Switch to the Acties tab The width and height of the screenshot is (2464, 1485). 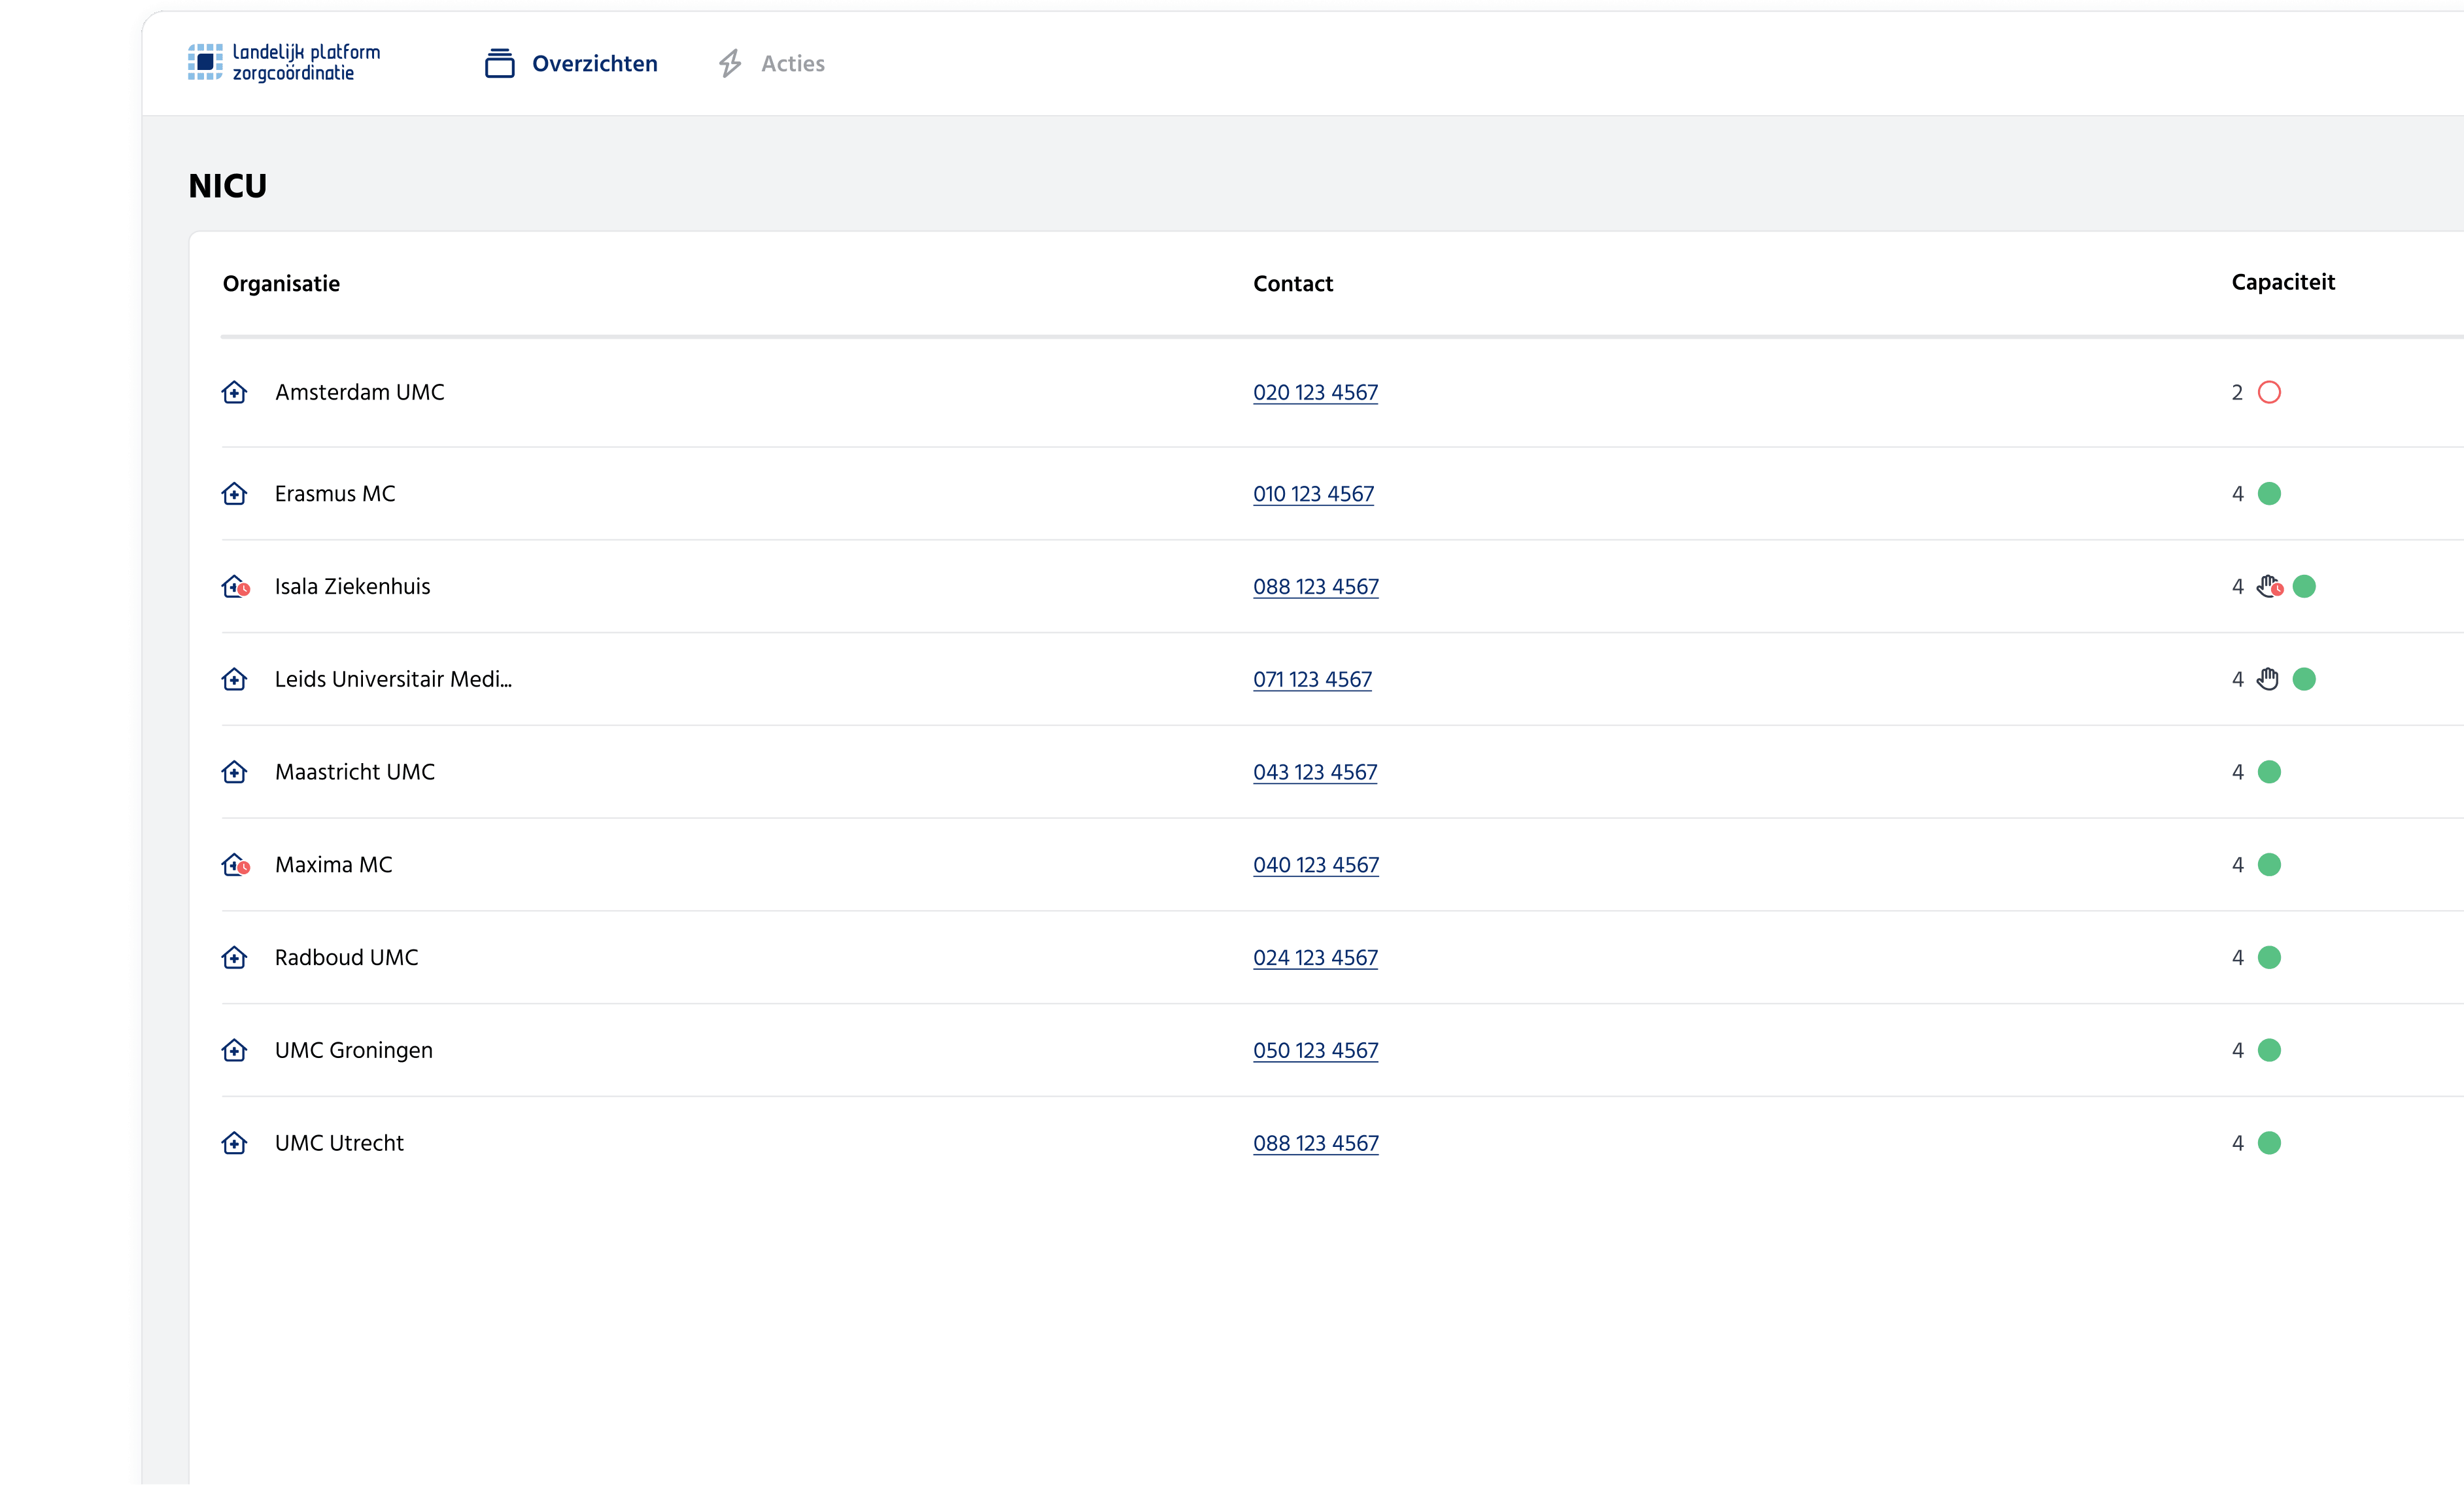coord(792,64)
